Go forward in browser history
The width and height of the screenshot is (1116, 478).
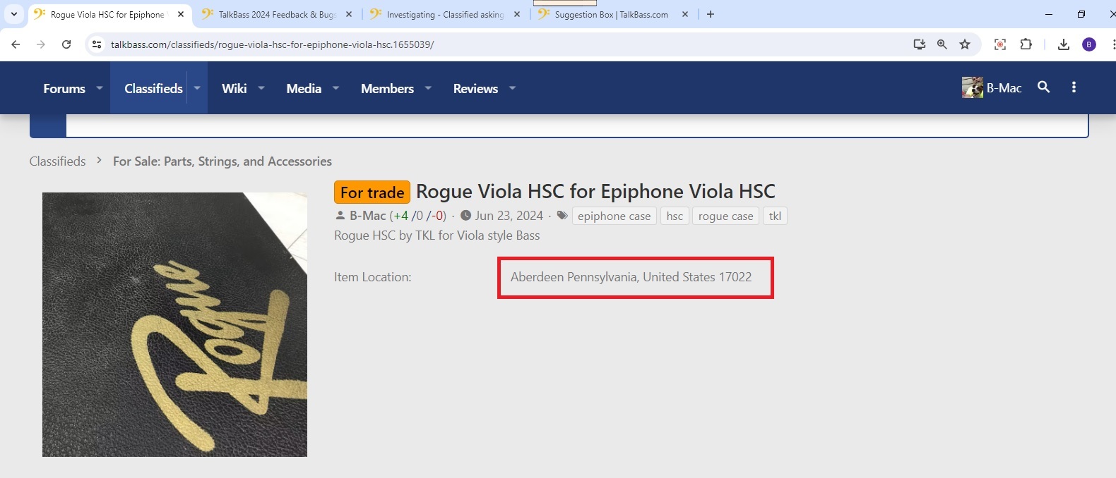(41, 44)
